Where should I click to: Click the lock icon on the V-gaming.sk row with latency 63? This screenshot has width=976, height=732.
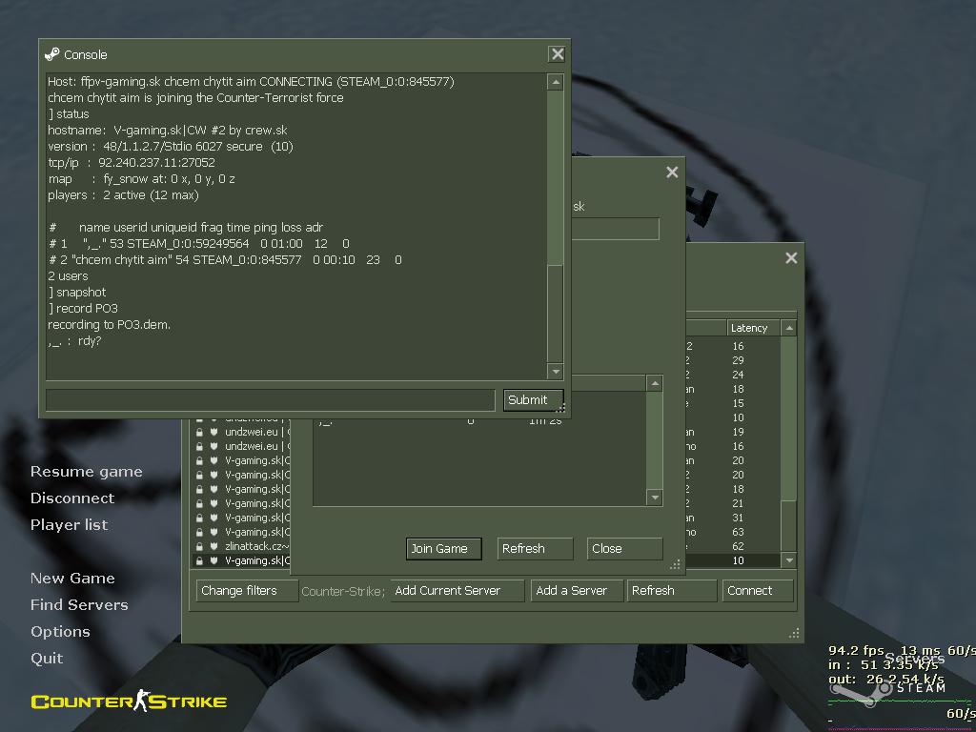199,532
